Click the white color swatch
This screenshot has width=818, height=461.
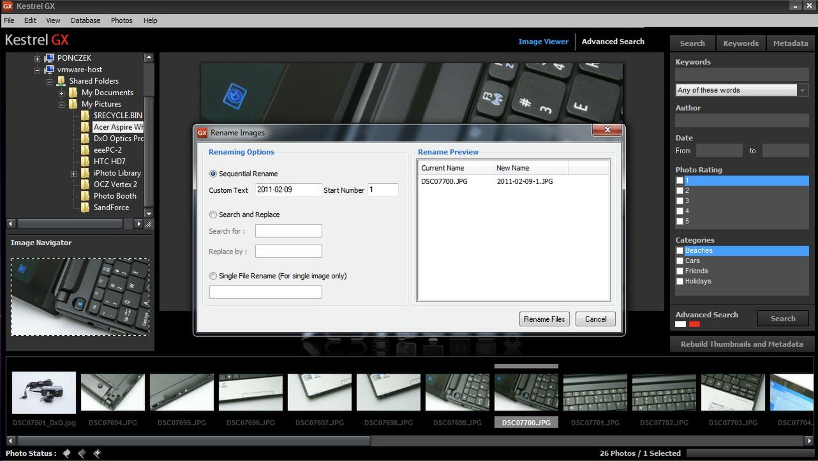[x=681, y=324]
